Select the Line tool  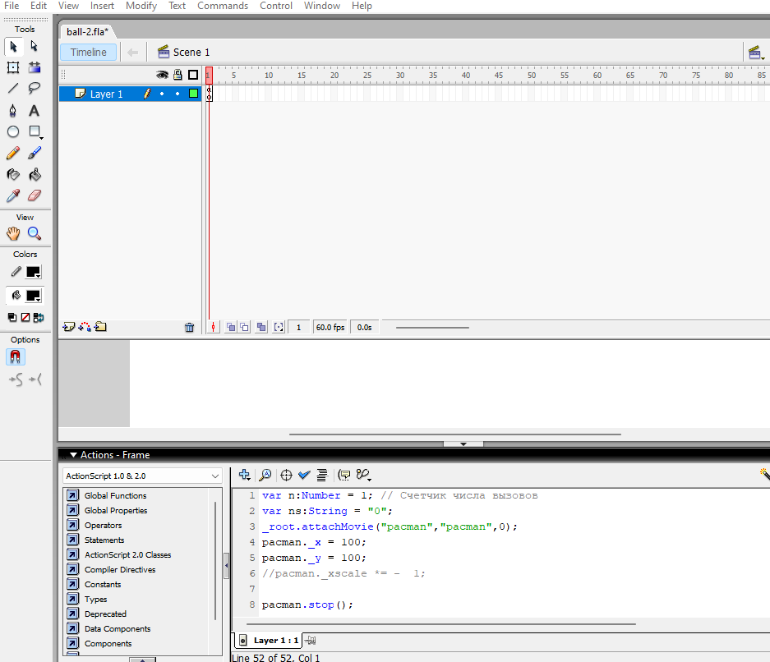coord(13,89)
